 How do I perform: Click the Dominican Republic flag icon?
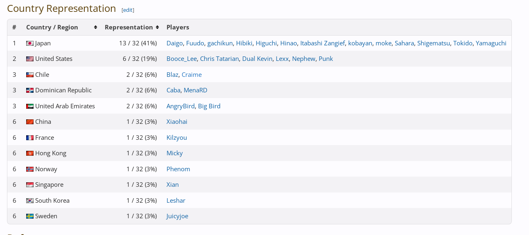30,90
